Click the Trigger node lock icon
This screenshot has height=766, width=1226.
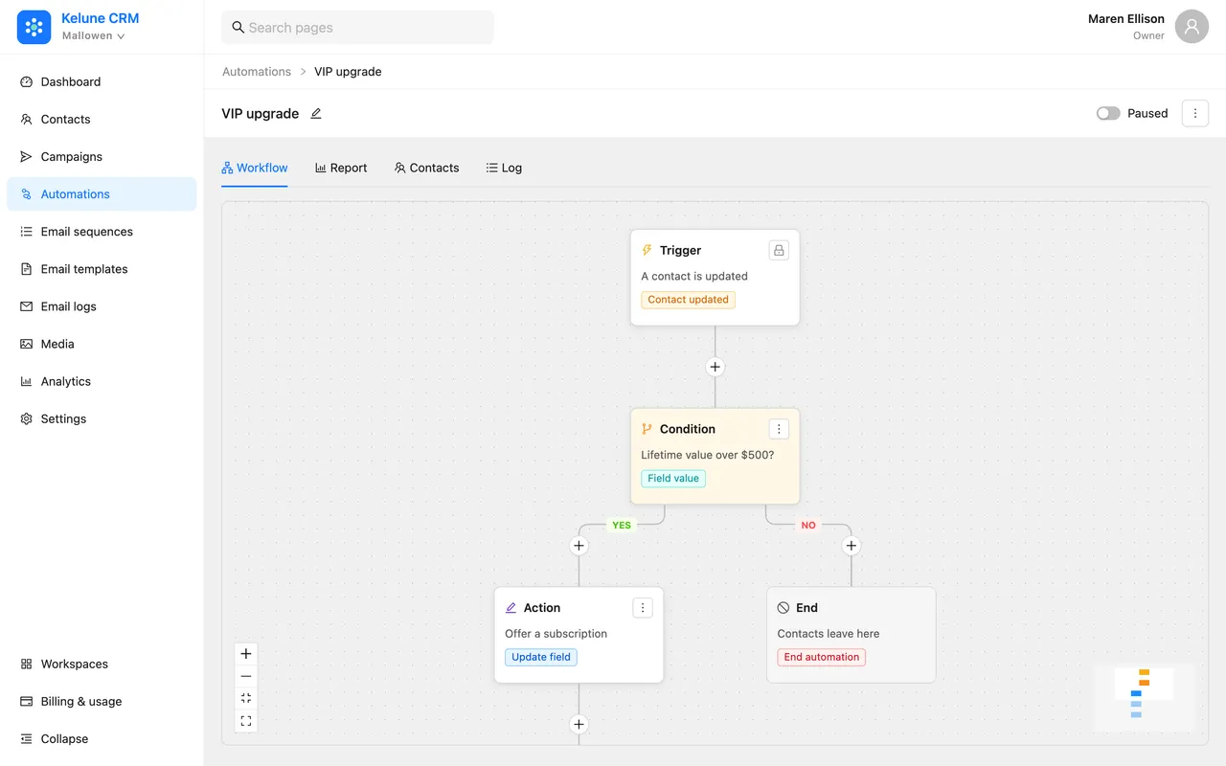click(779, 250)
